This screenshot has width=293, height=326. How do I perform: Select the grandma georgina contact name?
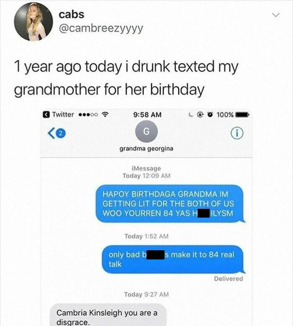[146, 149]
